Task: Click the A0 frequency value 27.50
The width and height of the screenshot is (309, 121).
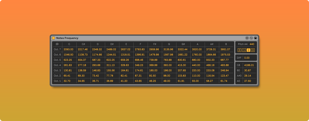Action: click(247, 81)
